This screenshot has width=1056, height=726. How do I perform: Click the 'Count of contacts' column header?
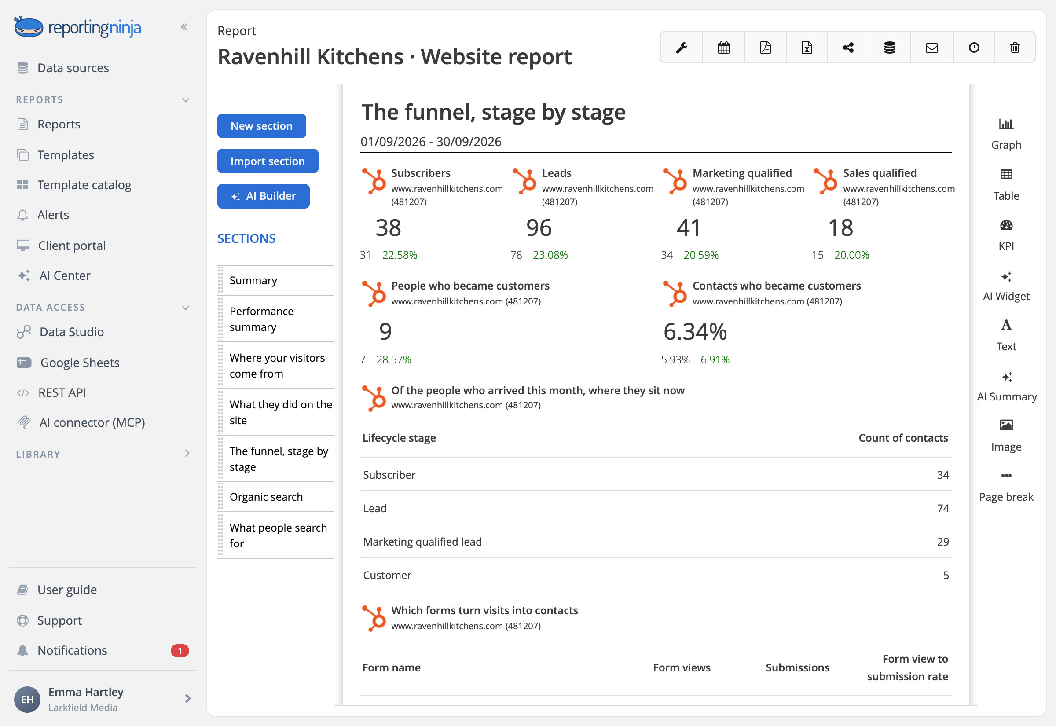(903, 438)
